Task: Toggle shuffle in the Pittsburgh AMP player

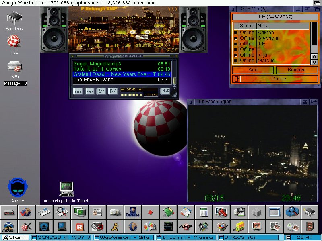Action: point(143,45)
